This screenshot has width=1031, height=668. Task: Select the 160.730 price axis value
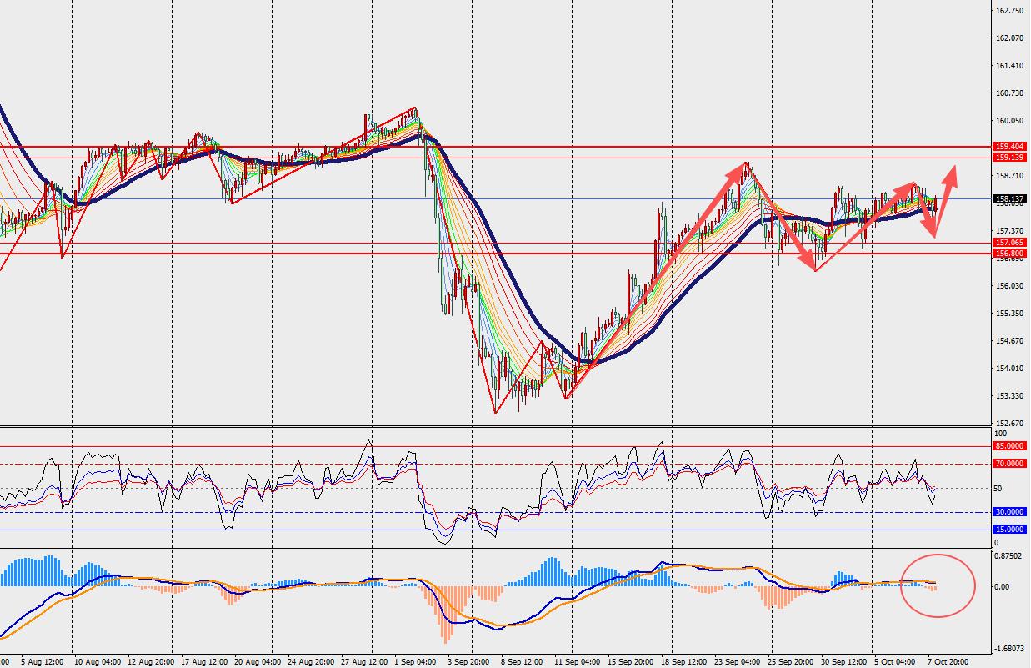pyautogui.click(x=1009, y=93)
